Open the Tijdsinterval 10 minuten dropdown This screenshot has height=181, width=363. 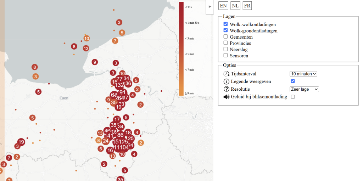pos(303,74)
